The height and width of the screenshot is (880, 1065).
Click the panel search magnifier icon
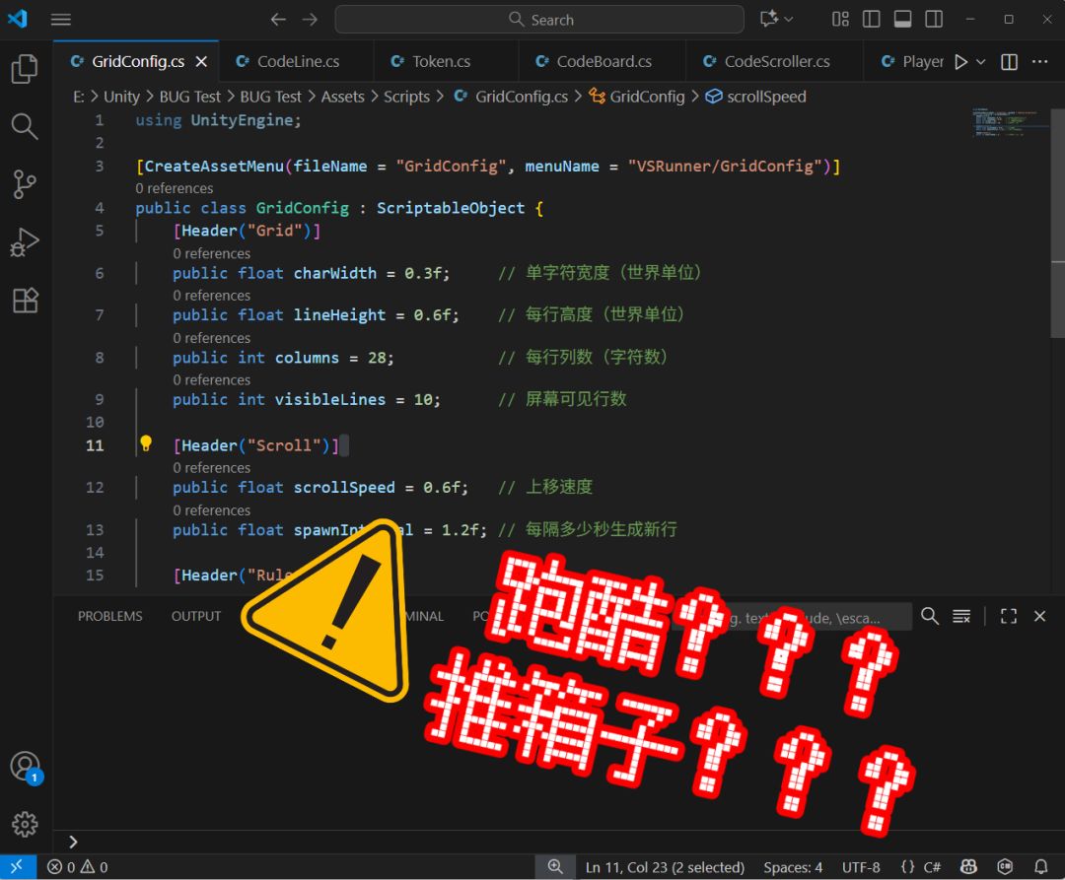point(930,616)
